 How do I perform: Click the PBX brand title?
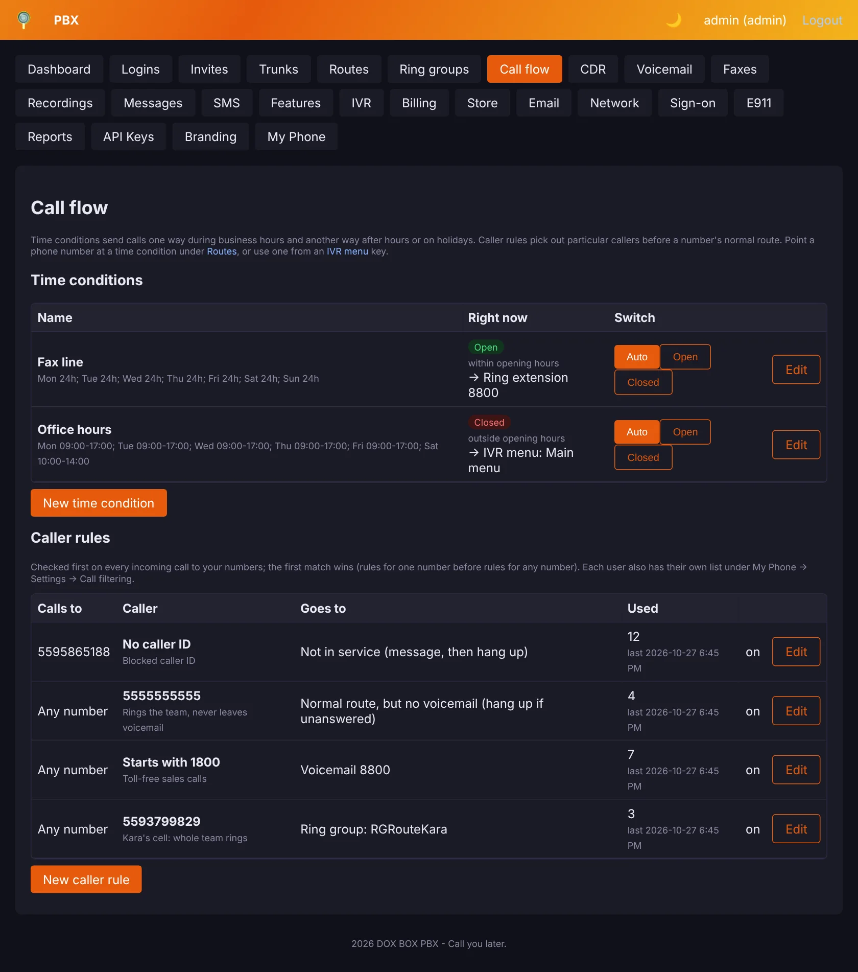(x=66, y=20)
